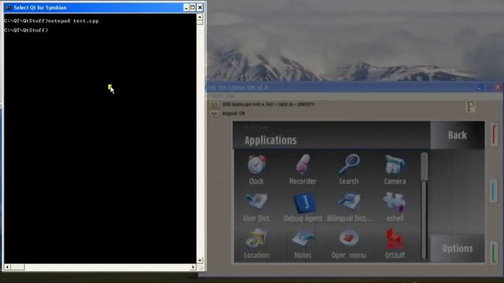Launch the Notes application
Viewport: 504px width, 283px height.
[x=302, y=244]
